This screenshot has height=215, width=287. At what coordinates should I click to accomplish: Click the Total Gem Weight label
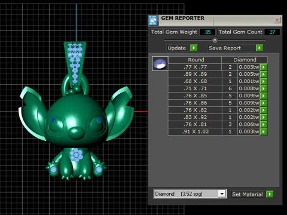coord(174,32)
